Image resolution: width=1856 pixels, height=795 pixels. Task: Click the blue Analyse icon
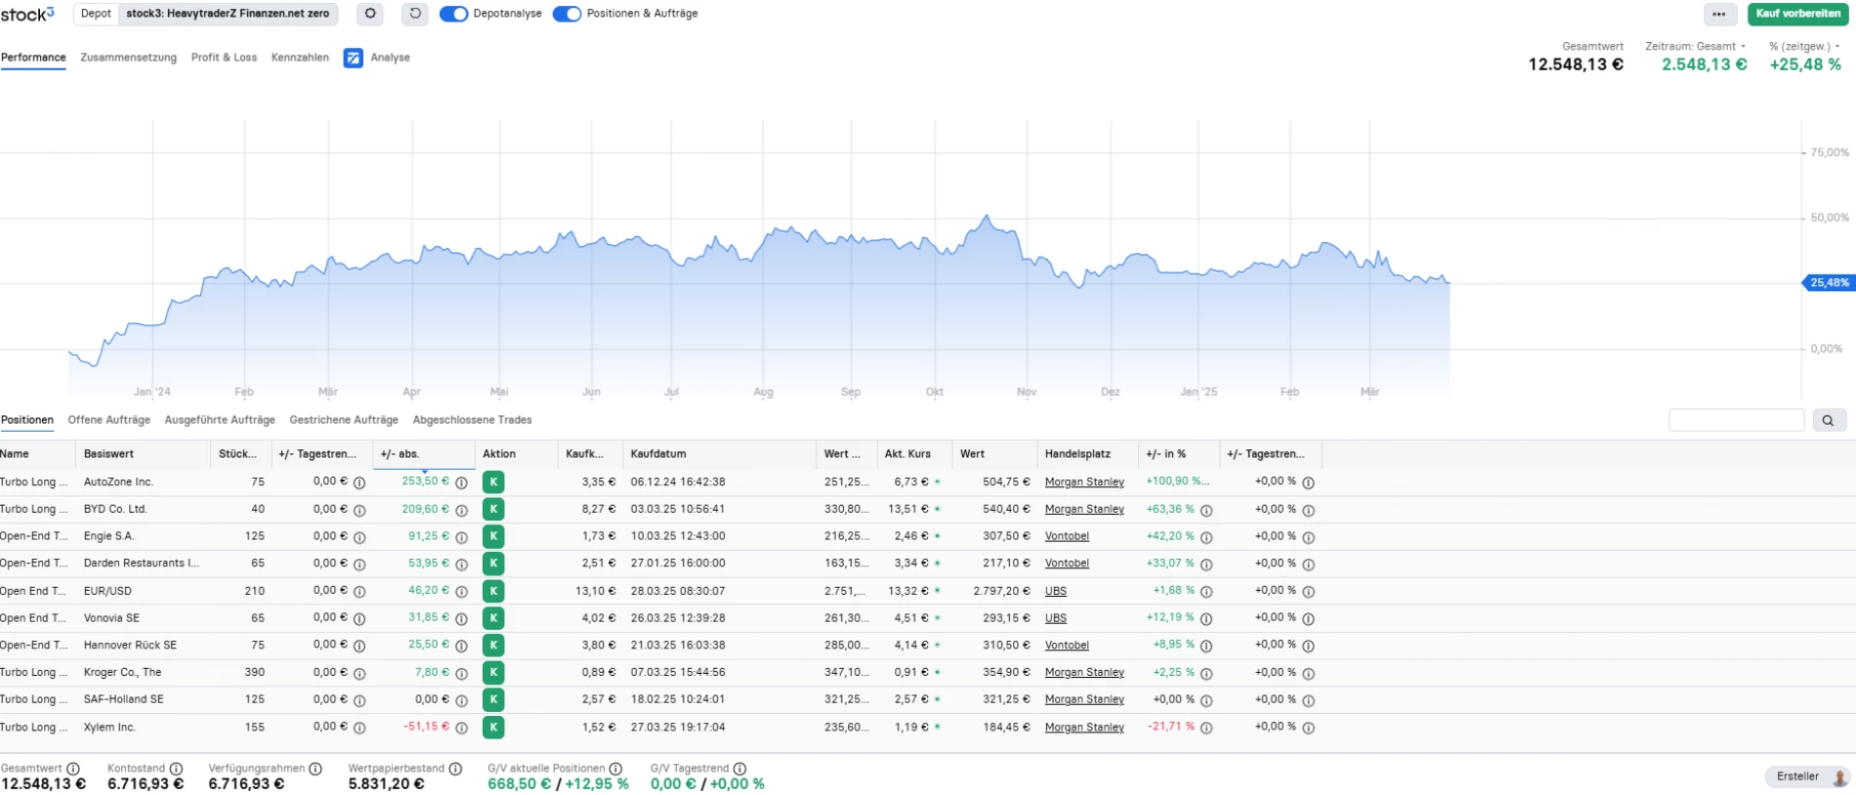353,58
